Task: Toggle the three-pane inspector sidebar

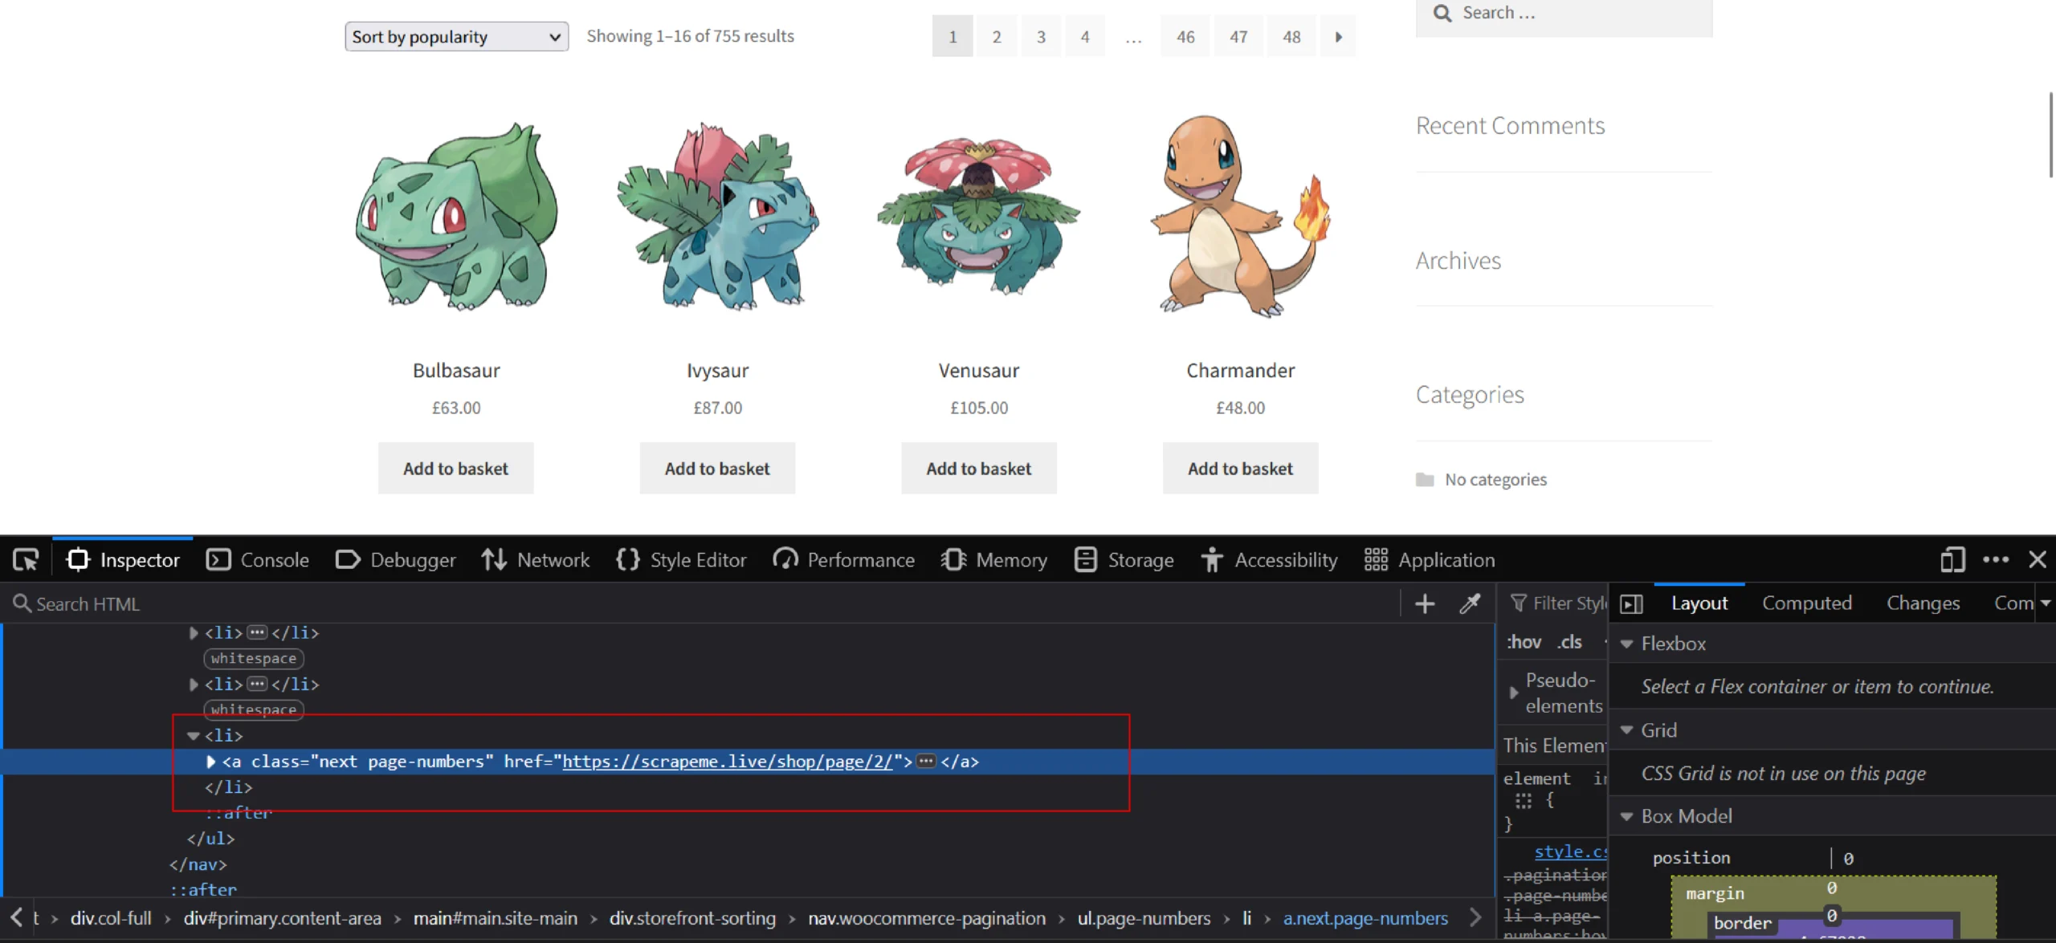Action: tap(1631, 604)
